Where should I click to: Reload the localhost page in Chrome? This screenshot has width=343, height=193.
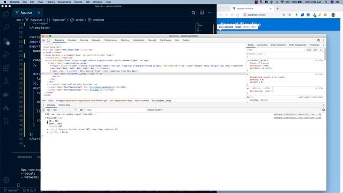(232, 15)
